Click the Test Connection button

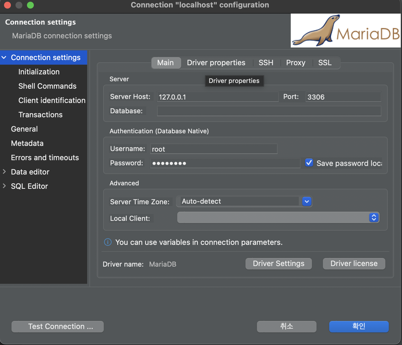point(58,327)
